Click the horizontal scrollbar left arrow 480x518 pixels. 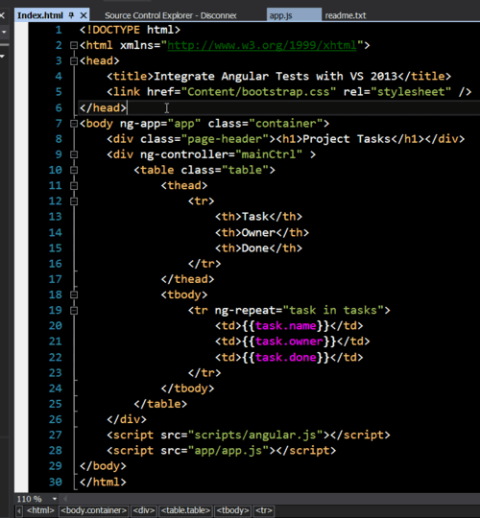click(x=65, y=499)
